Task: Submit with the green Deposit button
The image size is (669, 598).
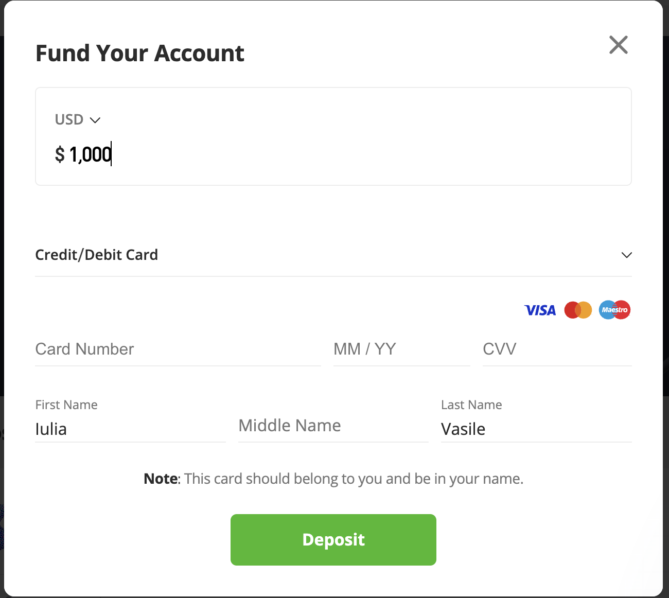Action: (x=333, y=540)
